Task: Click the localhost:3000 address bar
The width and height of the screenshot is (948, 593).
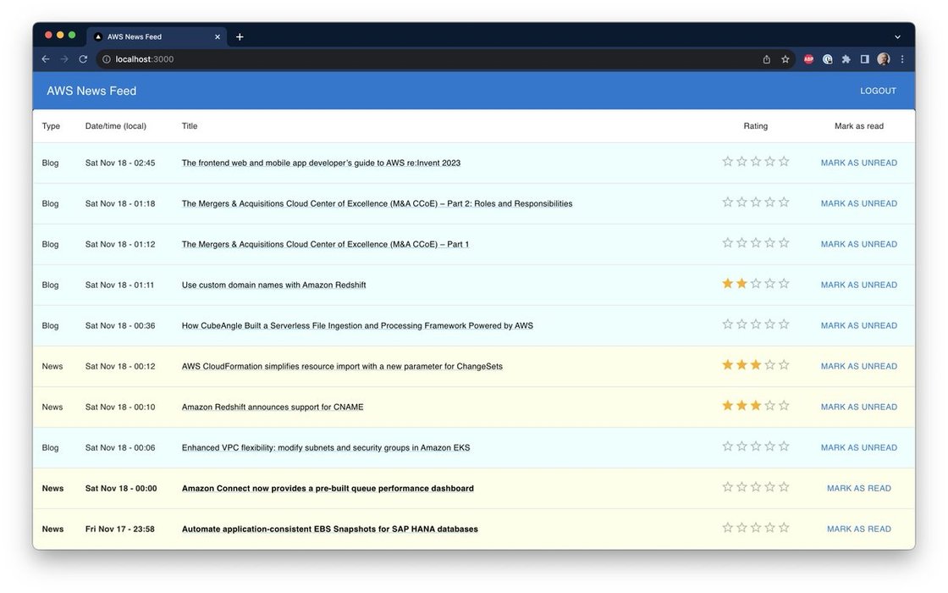Action: coord(423,59)
